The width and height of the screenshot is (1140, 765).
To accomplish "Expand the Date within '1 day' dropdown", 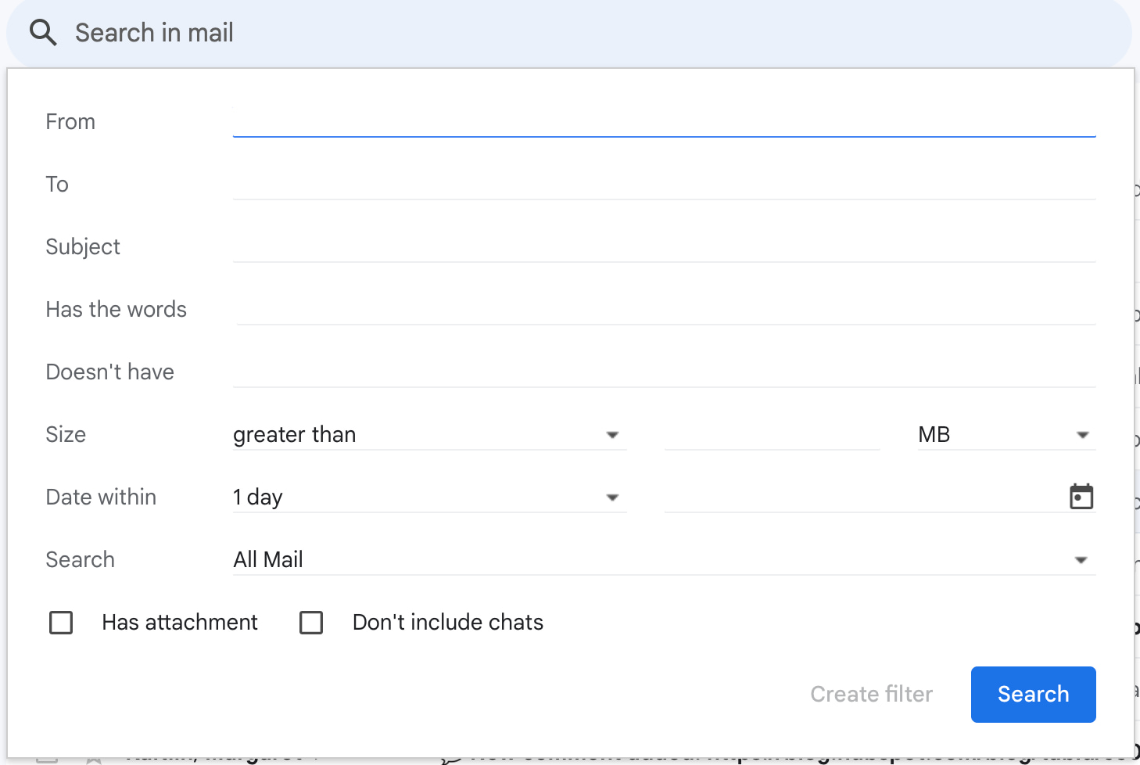I will pyautogui.click(x=429, y=497).
